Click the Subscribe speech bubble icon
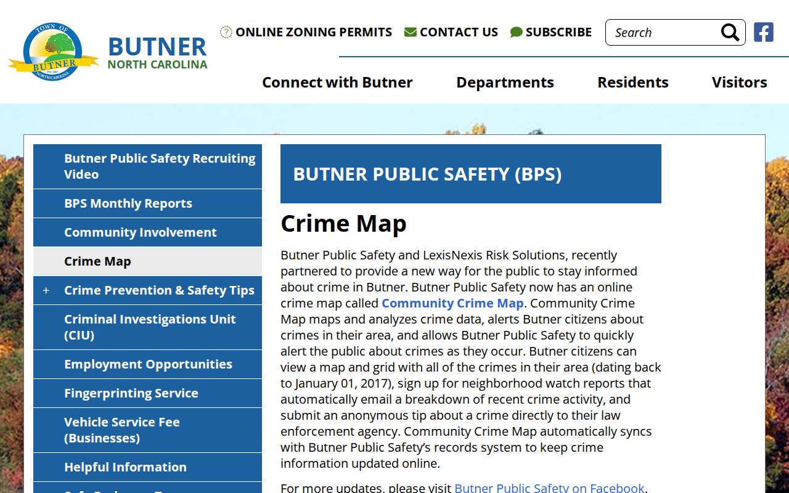The image size is (789, 493). click(x=517, y=32)
